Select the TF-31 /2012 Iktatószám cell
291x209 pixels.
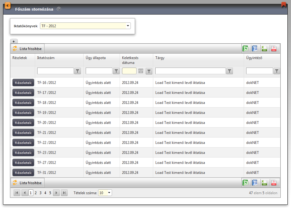47,173
